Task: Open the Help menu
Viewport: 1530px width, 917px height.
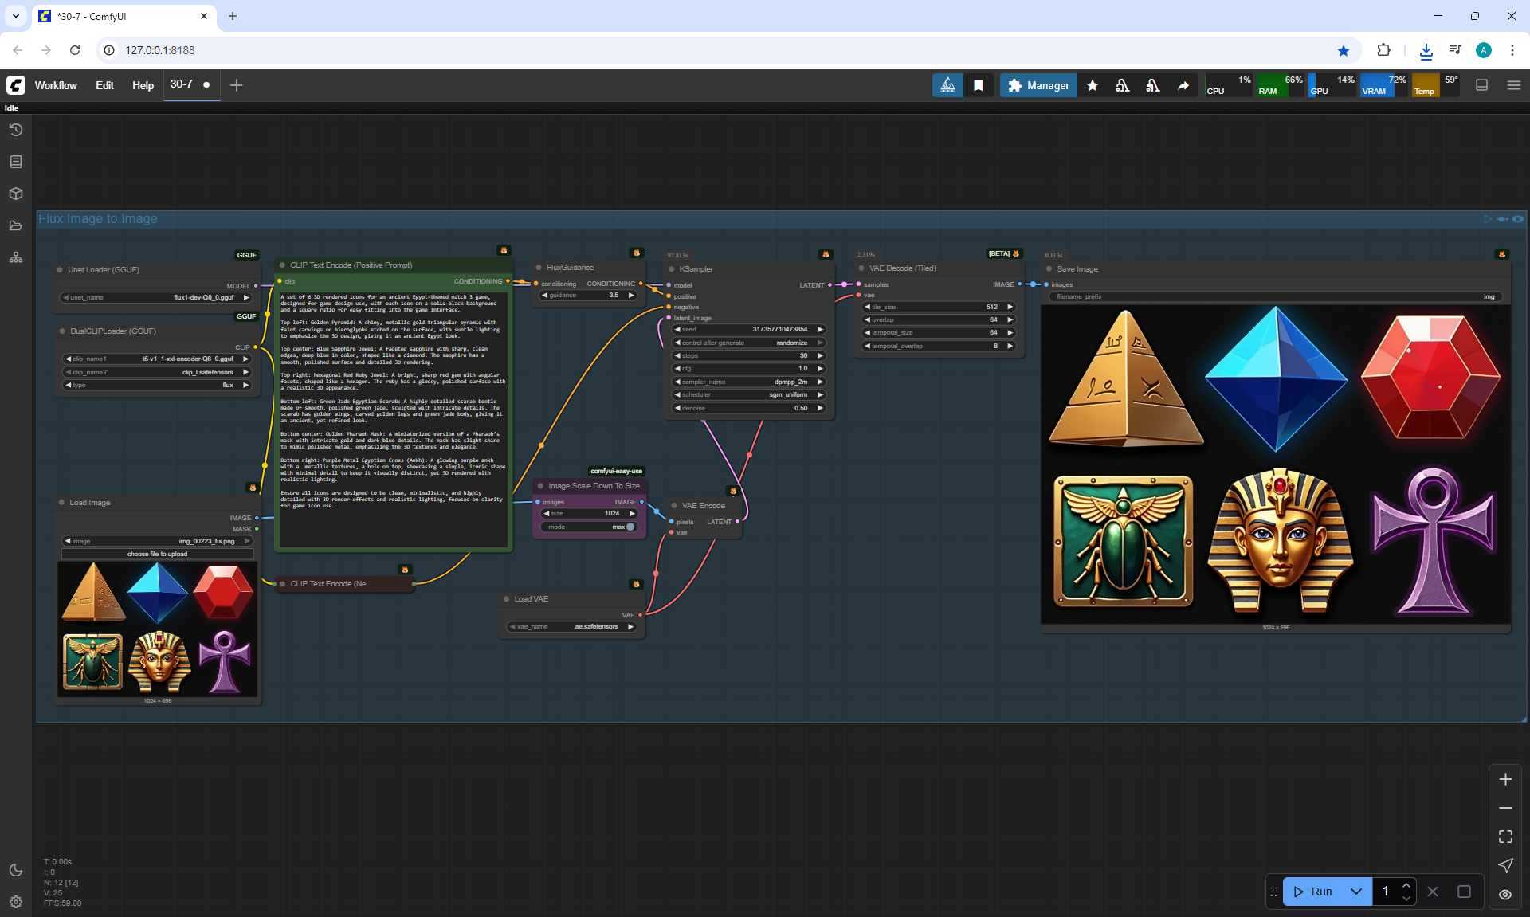Action: tap(143, 85)
